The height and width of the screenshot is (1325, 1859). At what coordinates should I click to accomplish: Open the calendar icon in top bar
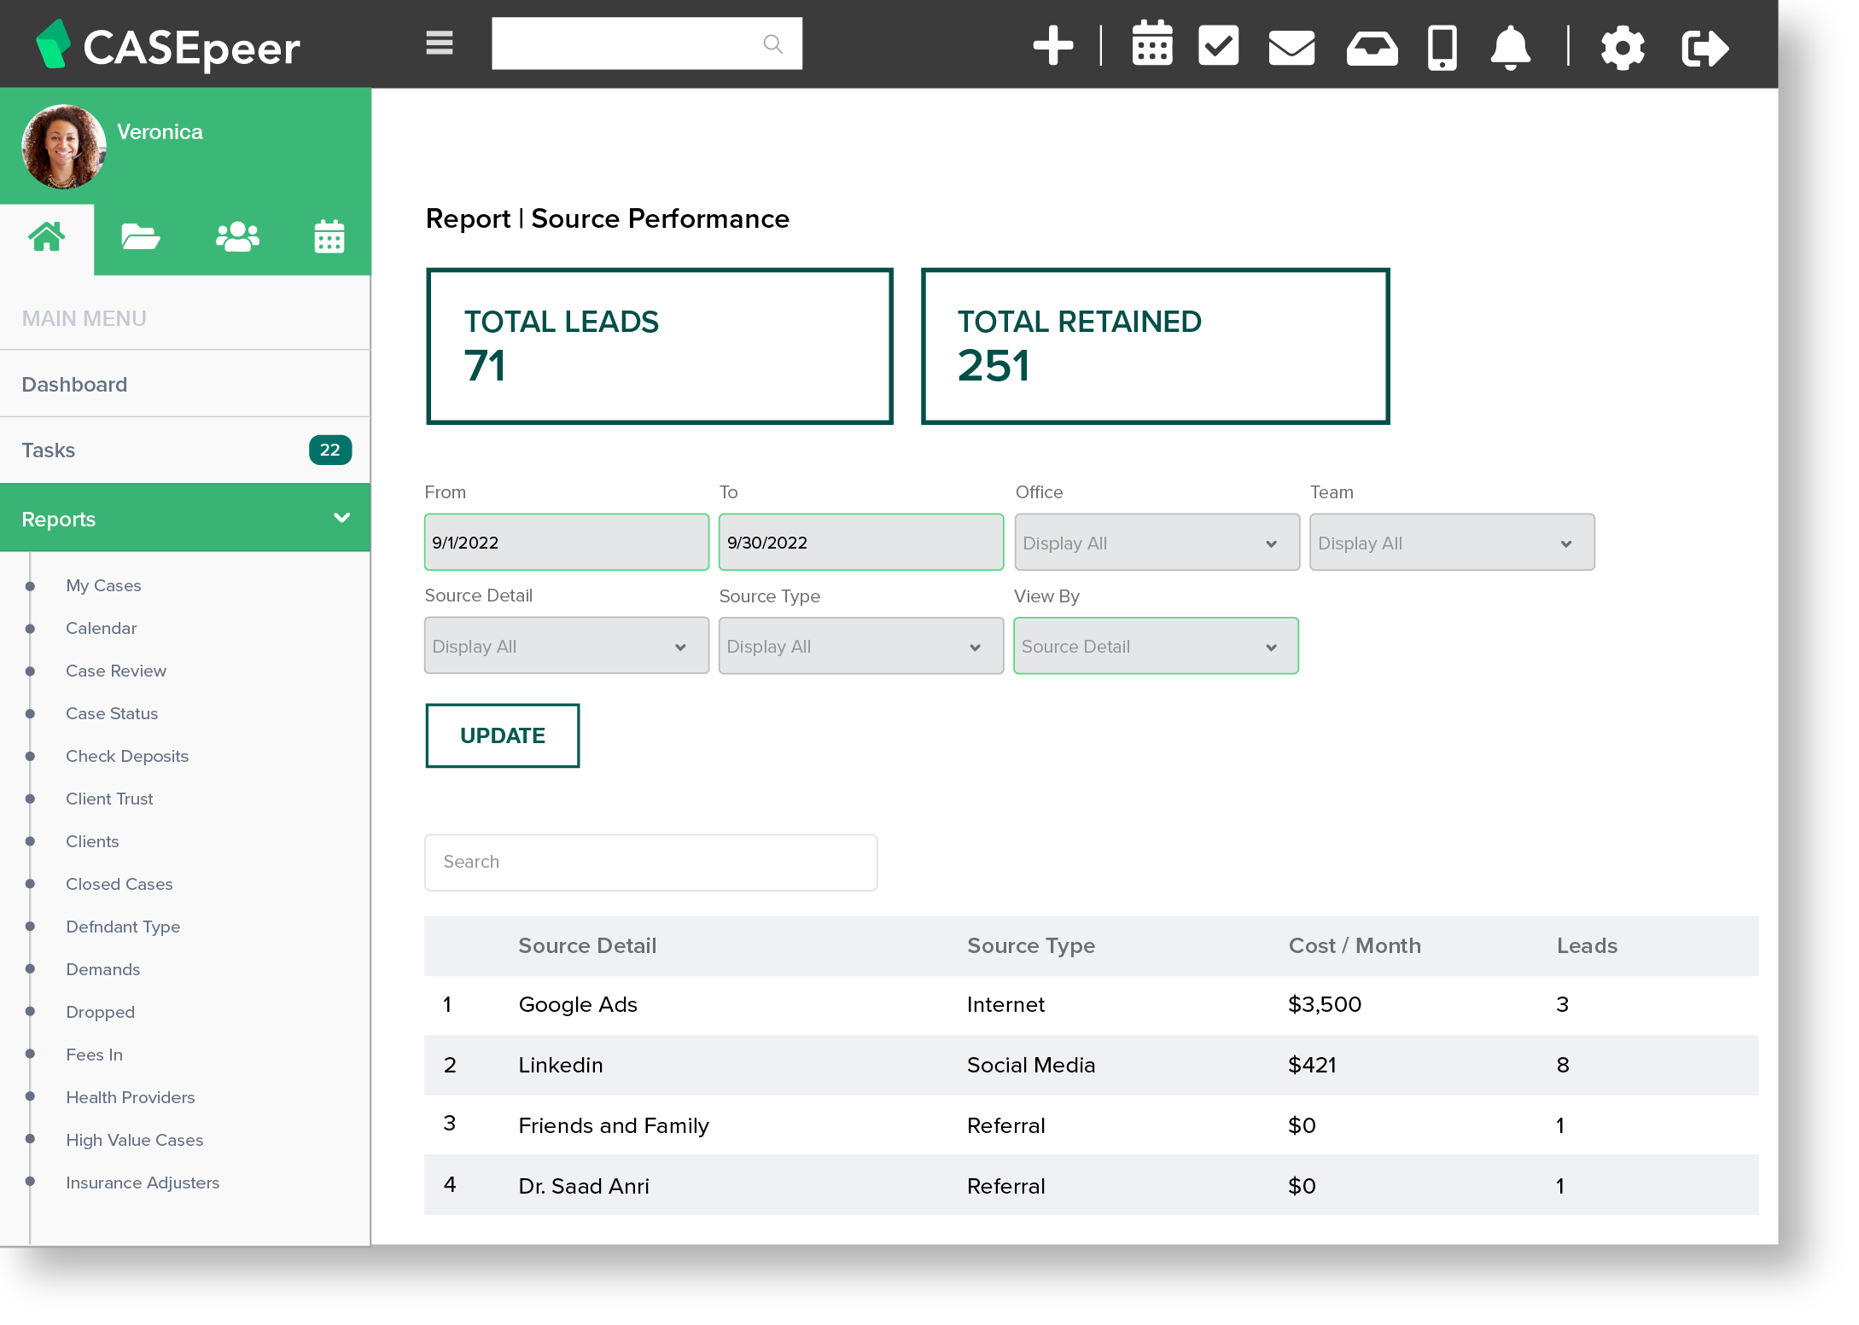point(1151,44)
